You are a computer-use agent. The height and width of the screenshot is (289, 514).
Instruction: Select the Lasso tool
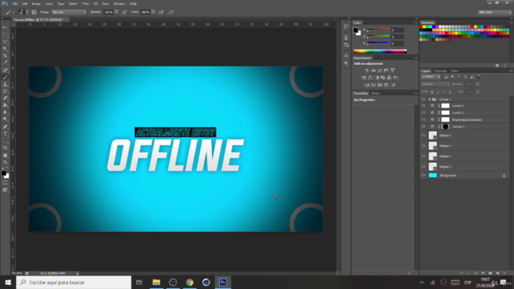tap(6, 42)
